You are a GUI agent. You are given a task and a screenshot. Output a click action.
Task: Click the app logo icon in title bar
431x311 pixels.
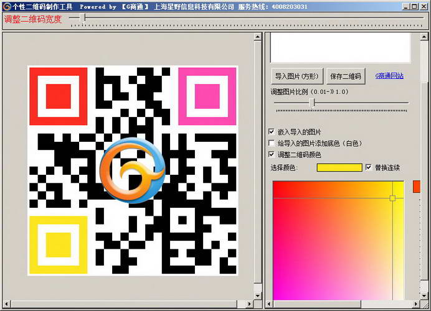point(6,6)
